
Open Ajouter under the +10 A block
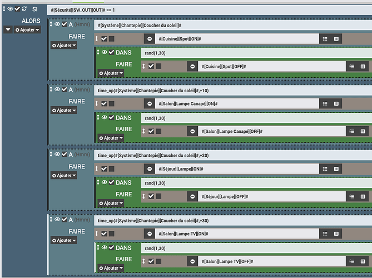point(64,110)
